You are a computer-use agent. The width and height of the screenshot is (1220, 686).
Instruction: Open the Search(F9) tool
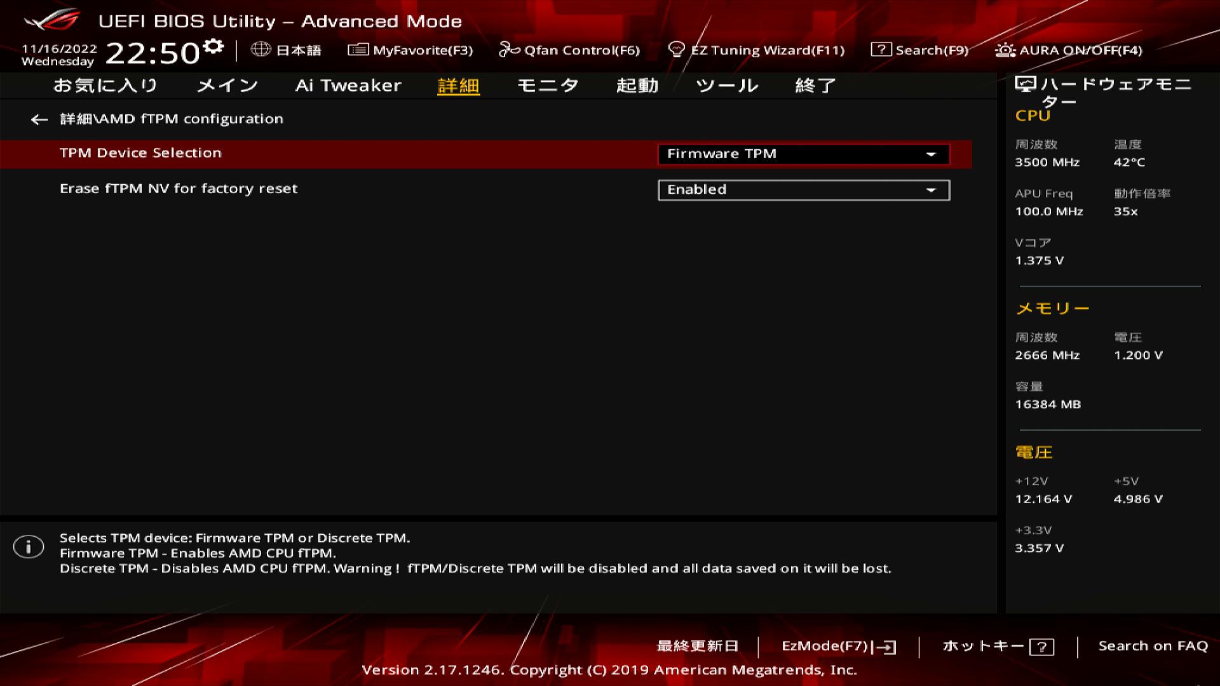point(923,50)
